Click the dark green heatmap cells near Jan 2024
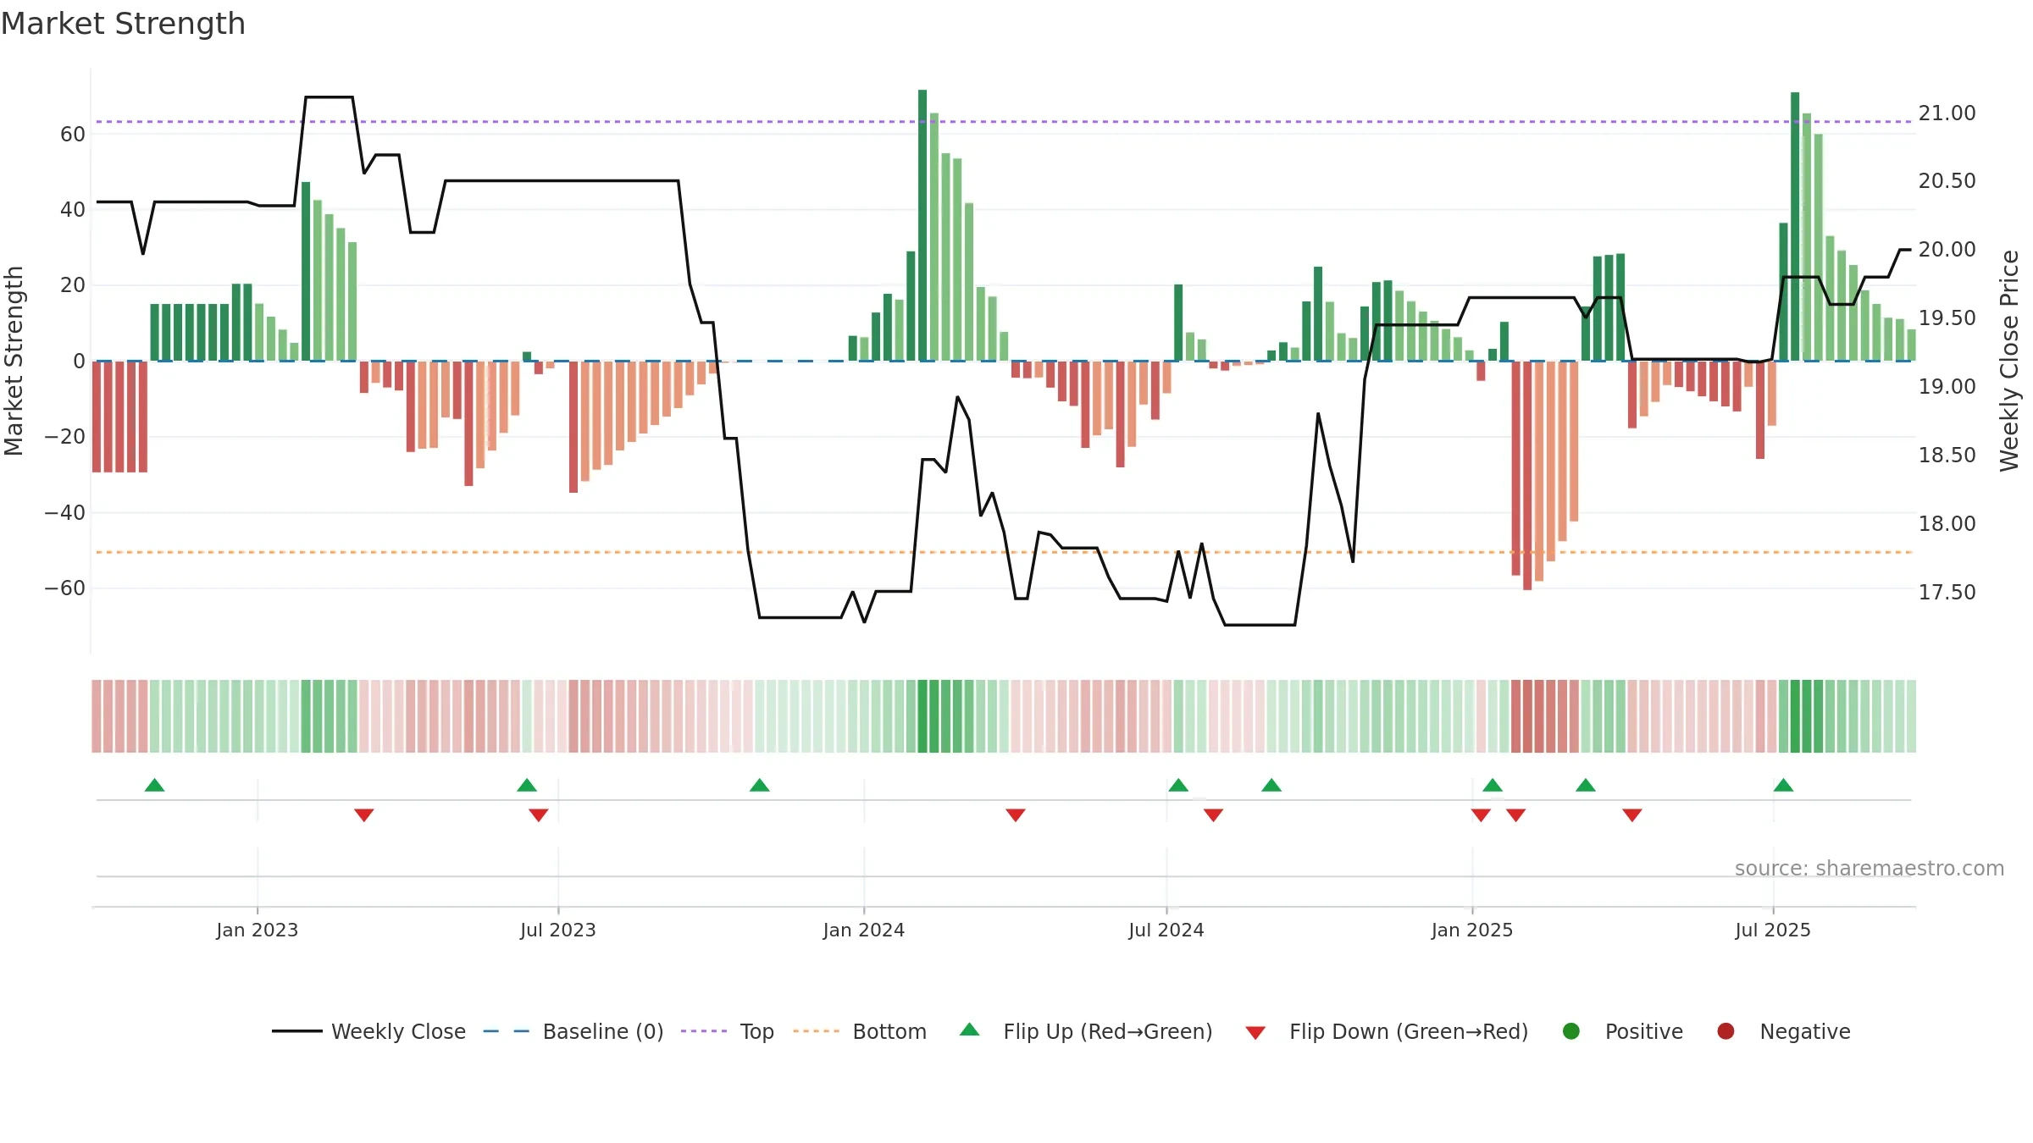This screenshot has height=1143, width=2033. click(x=945, y=716)
